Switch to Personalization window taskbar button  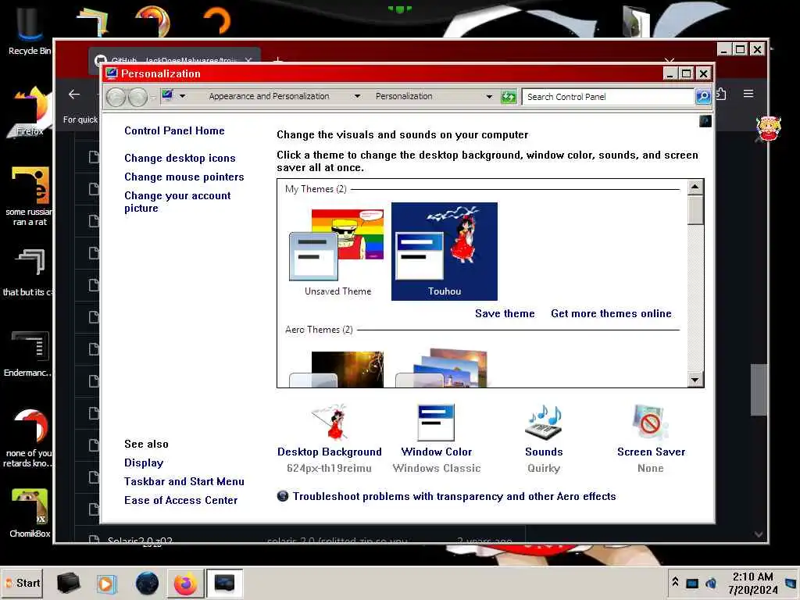click(224, 583)
